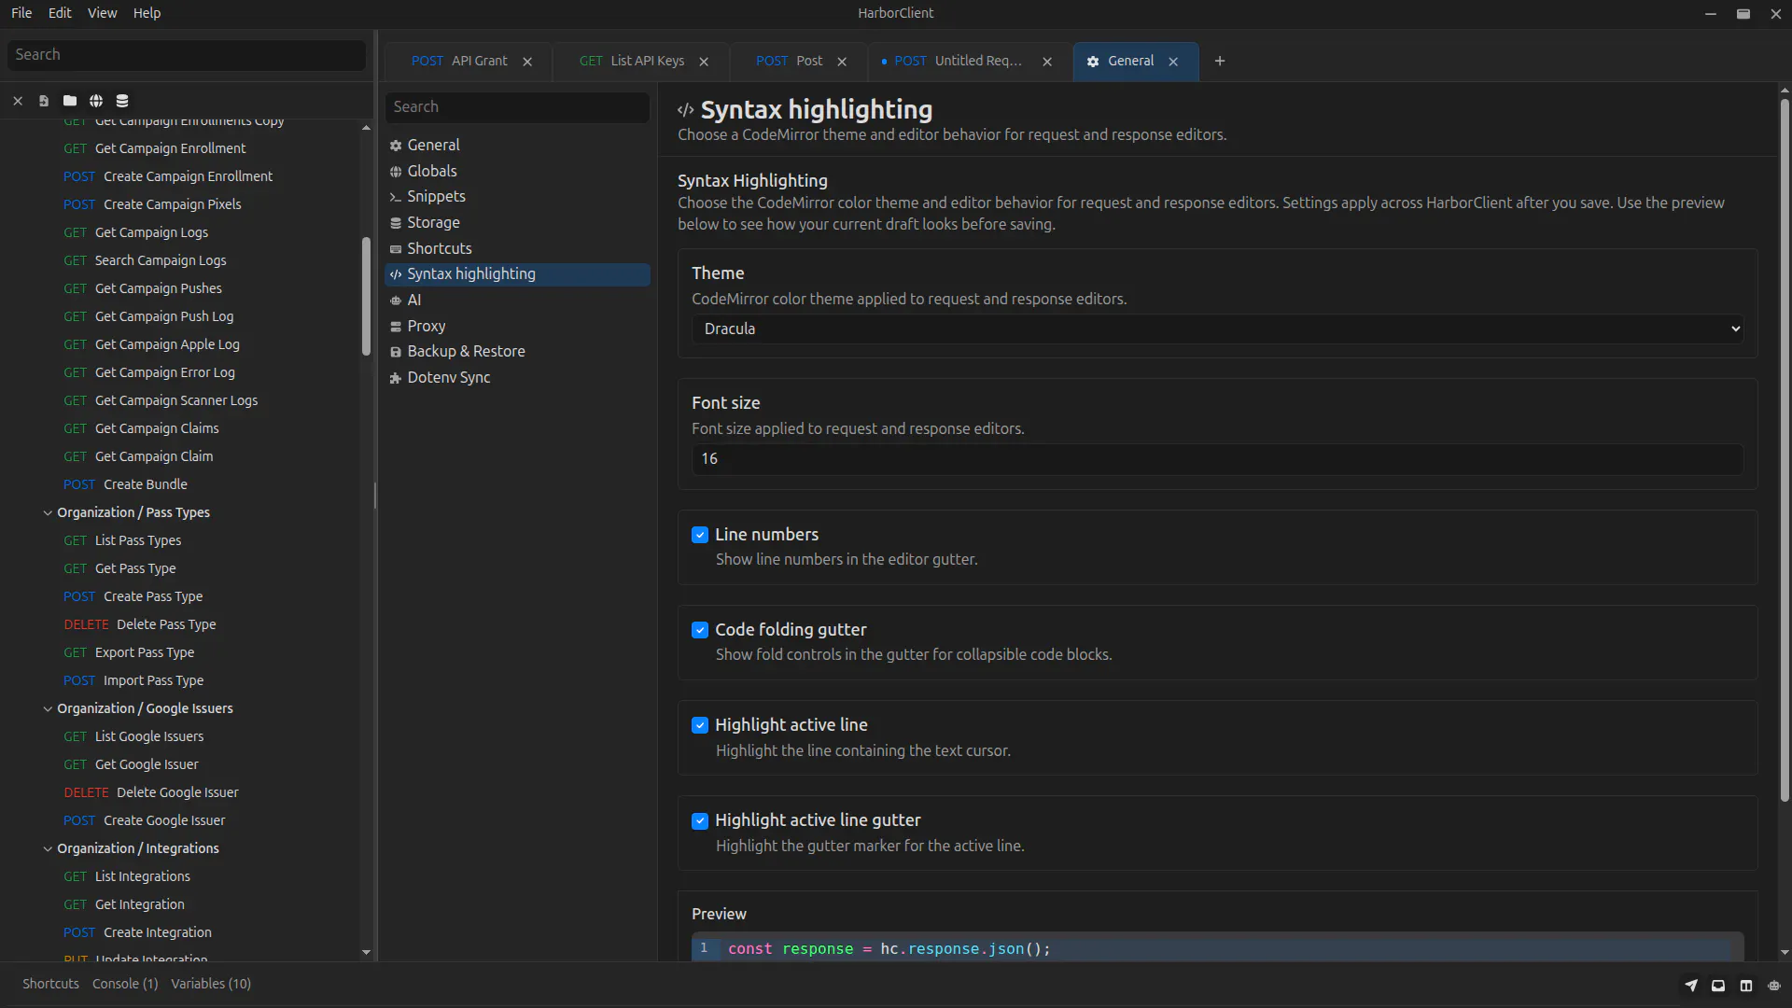Close the List API Keys tab
This screenshot has width=1792, height=1008.
[704, 62]
